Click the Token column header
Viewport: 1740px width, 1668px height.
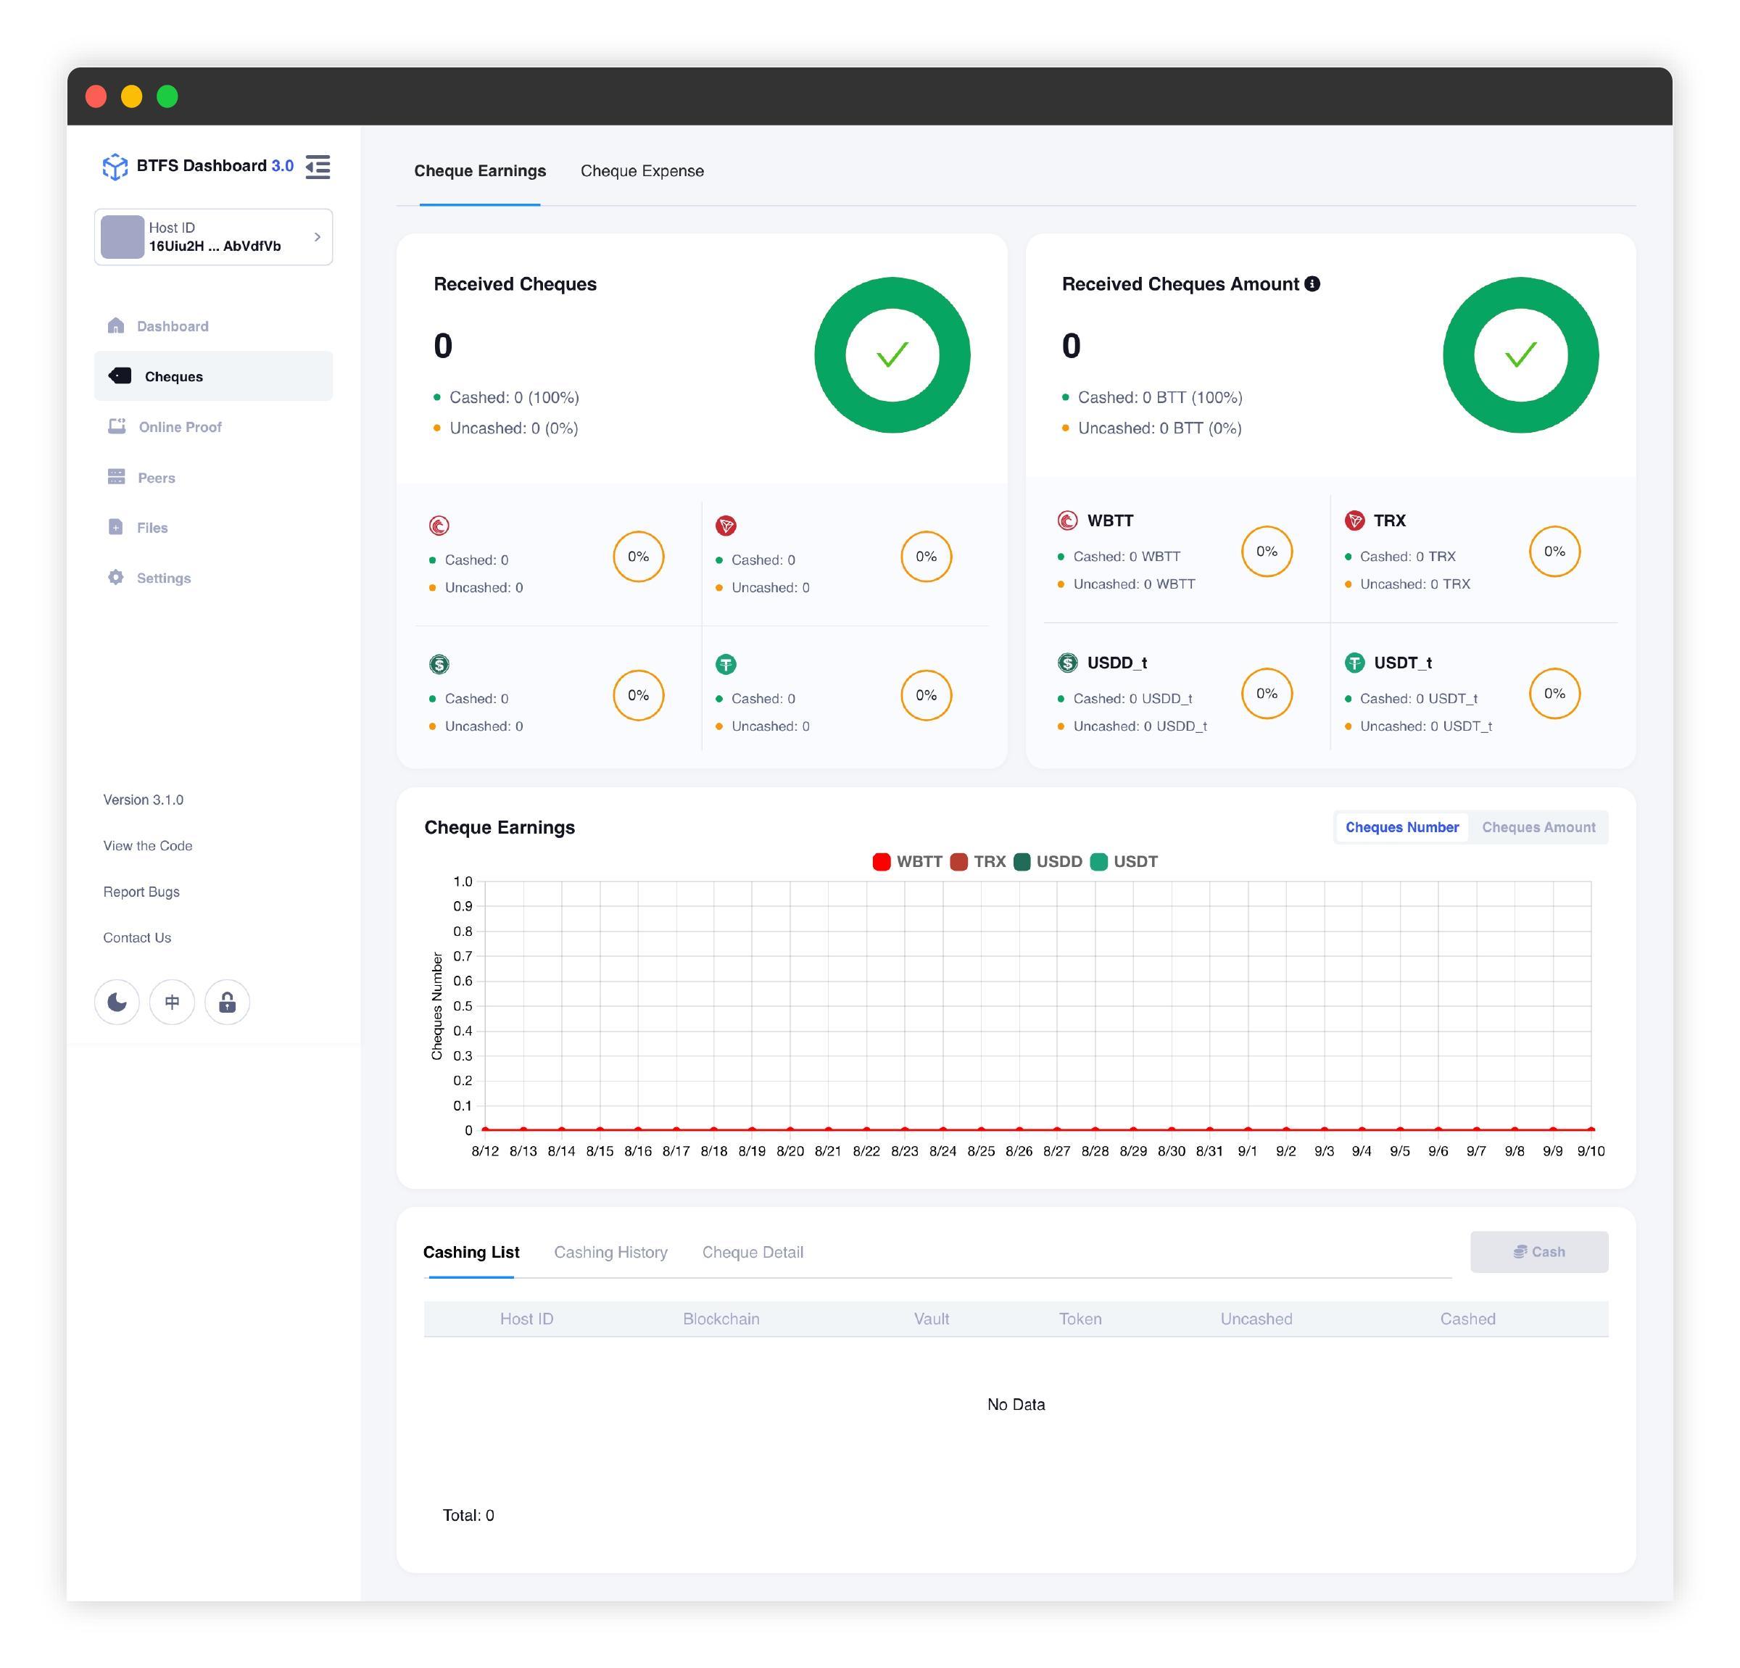(x=1080, y=1319)
